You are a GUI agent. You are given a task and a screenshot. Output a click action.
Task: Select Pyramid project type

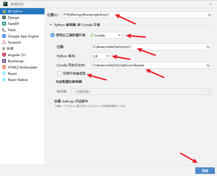22,42
